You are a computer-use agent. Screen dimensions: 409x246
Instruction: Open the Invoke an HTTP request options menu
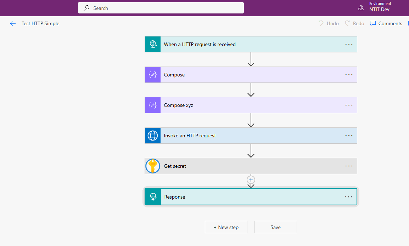coord(349,136)
